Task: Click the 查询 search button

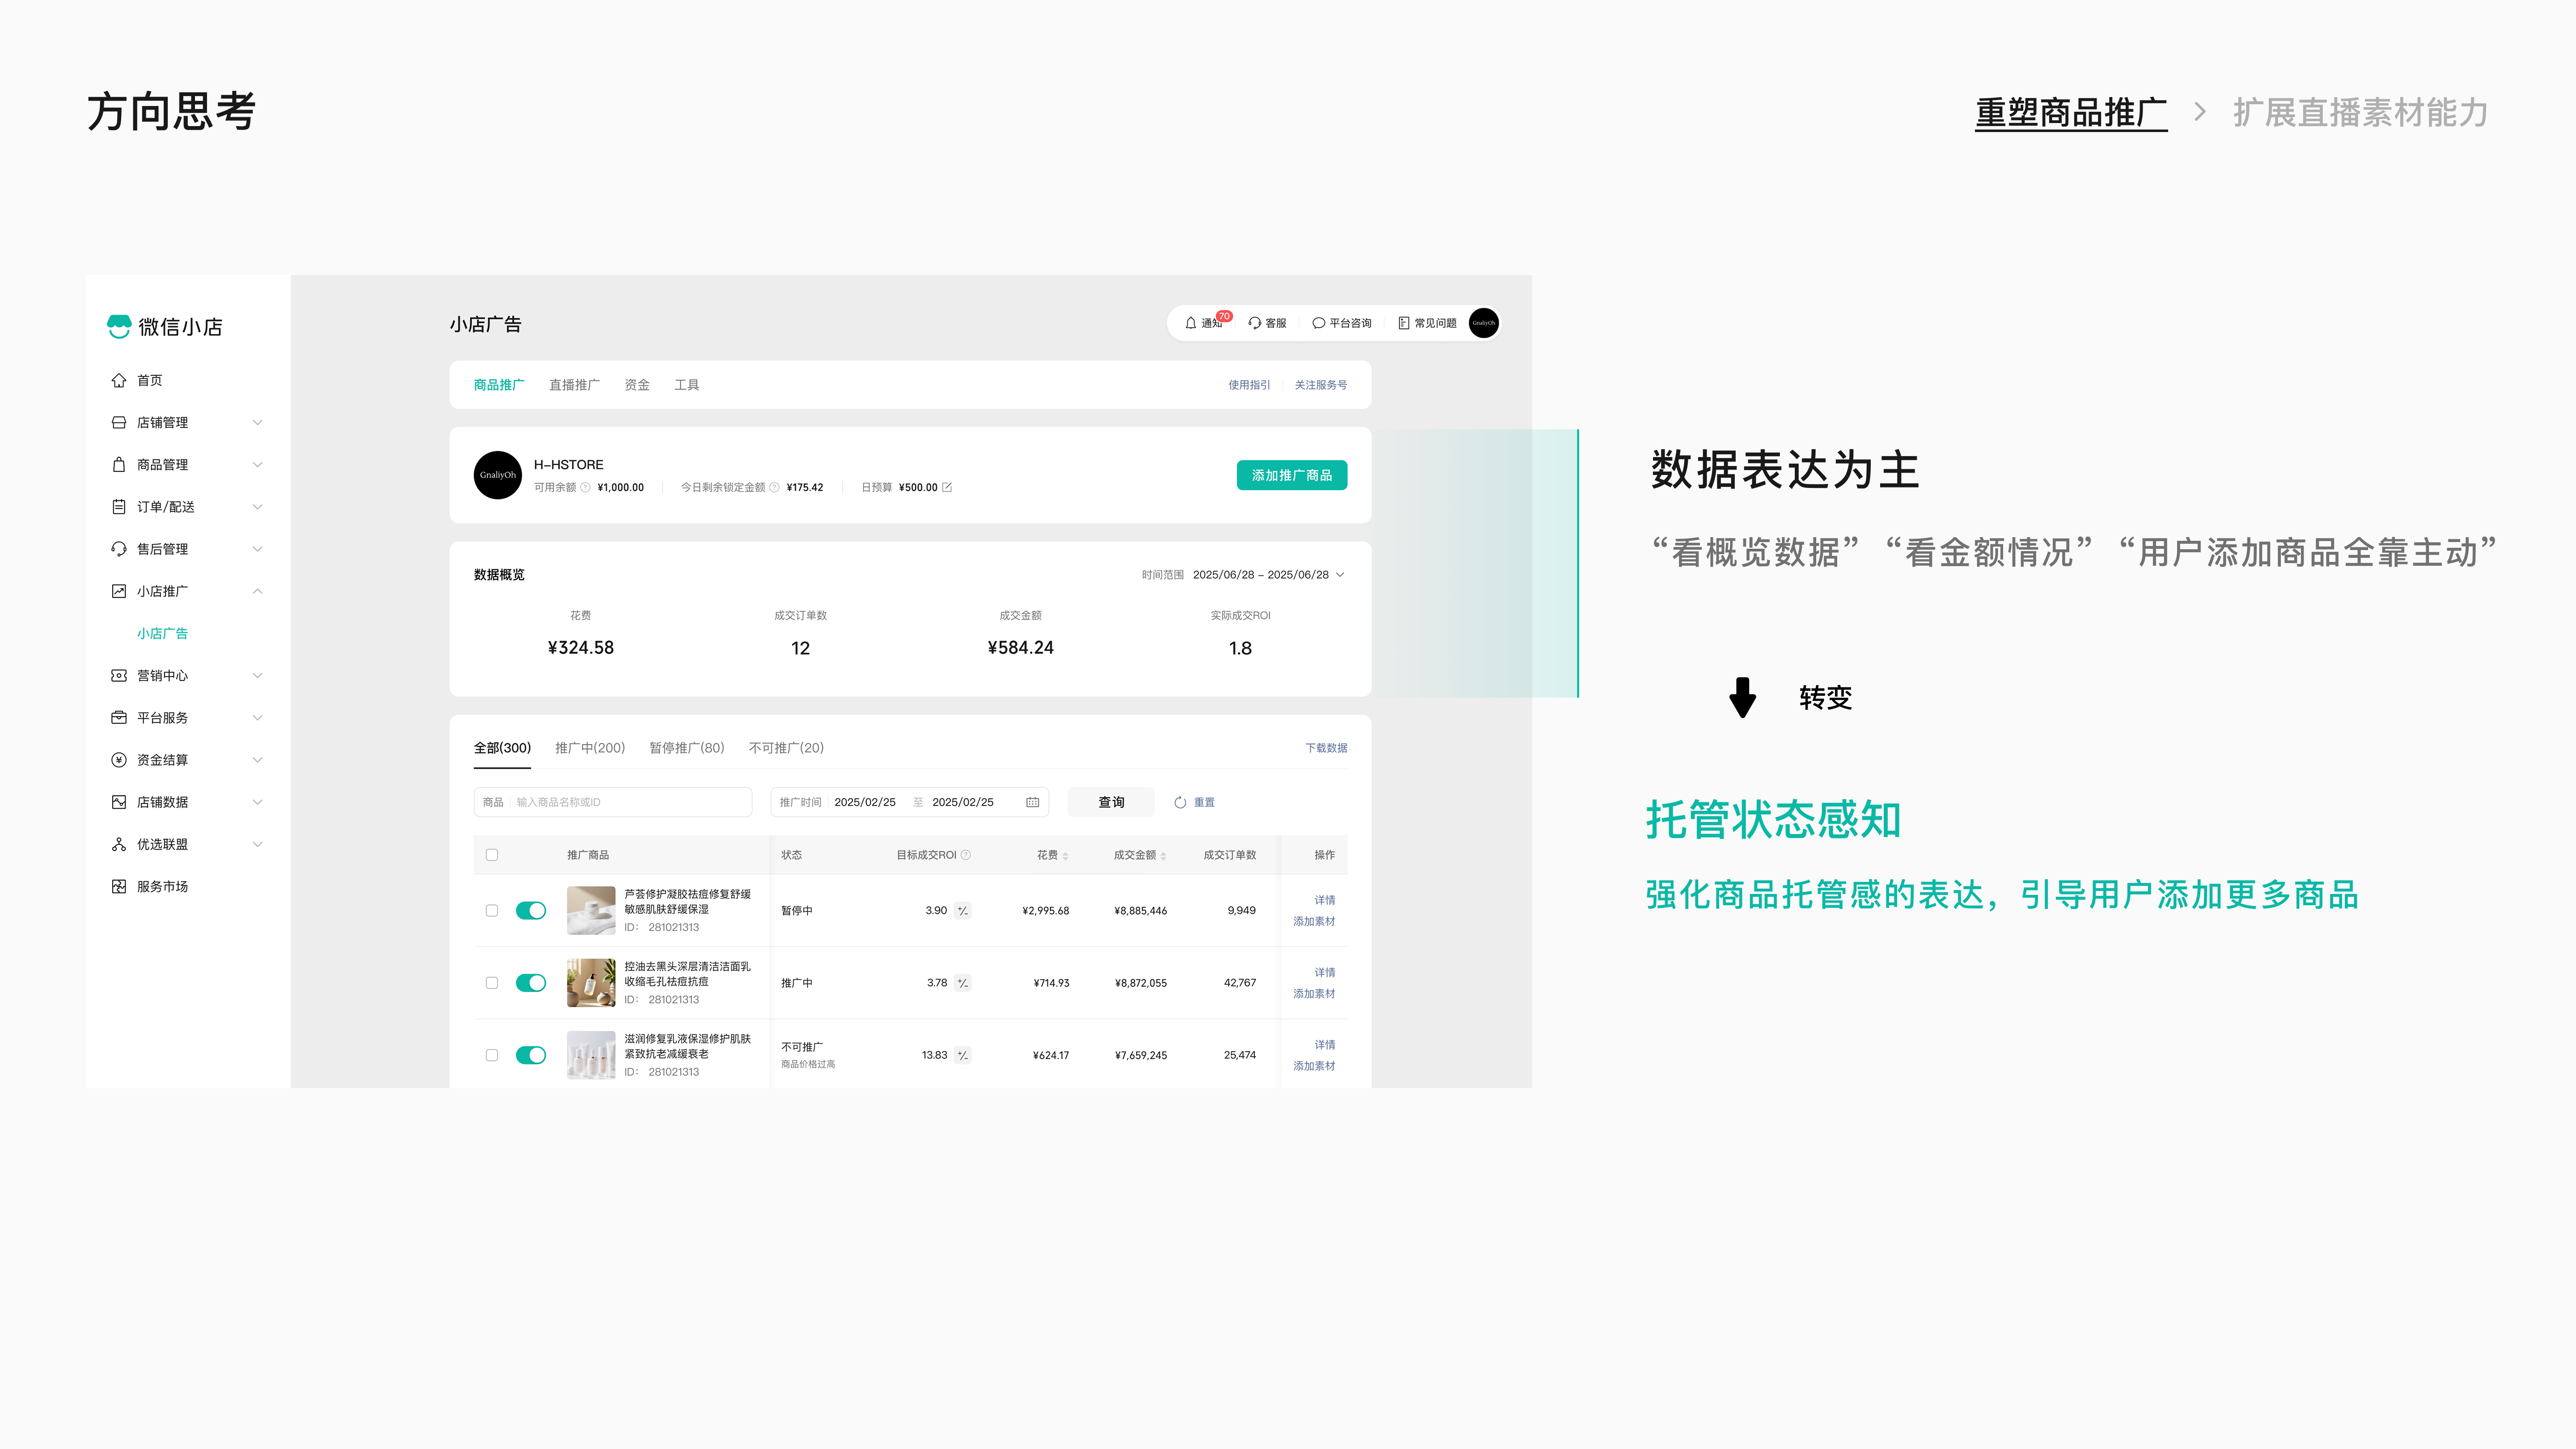Action: [1111, 802]
